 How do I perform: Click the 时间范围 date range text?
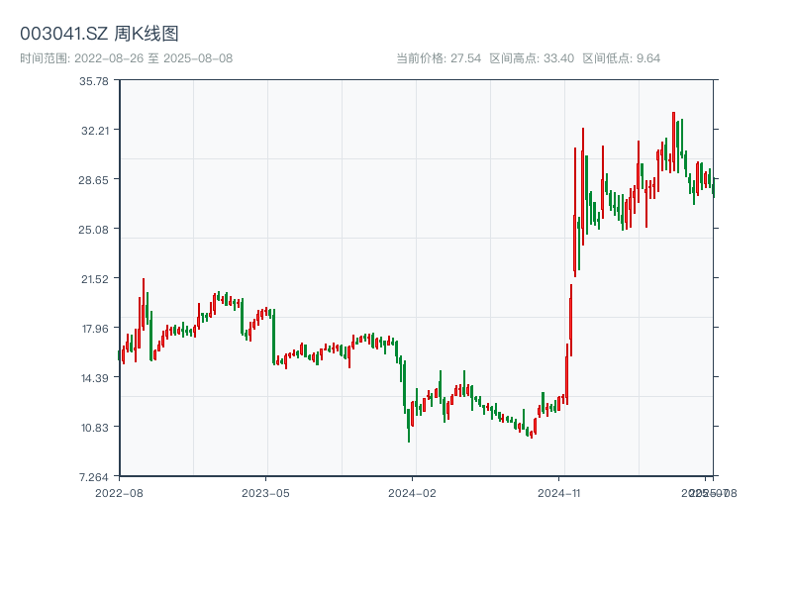(x=126, y=58)
